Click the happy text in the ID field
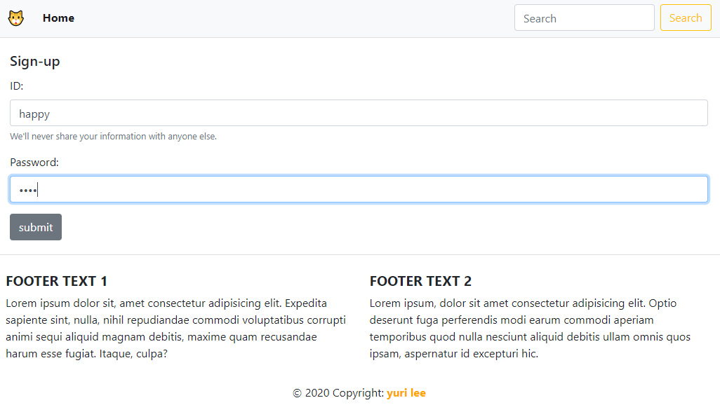 34,114
